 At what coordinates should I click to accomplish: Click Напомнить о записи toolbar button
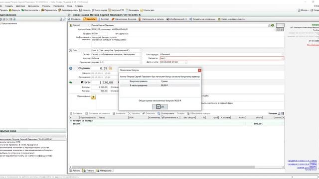pyautogui.click(x=151, y=19)
